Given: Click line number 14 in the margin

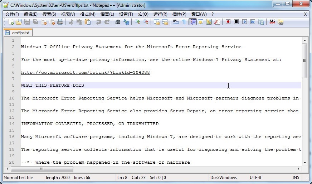Looking at the screenshot, I should point(12,124).
